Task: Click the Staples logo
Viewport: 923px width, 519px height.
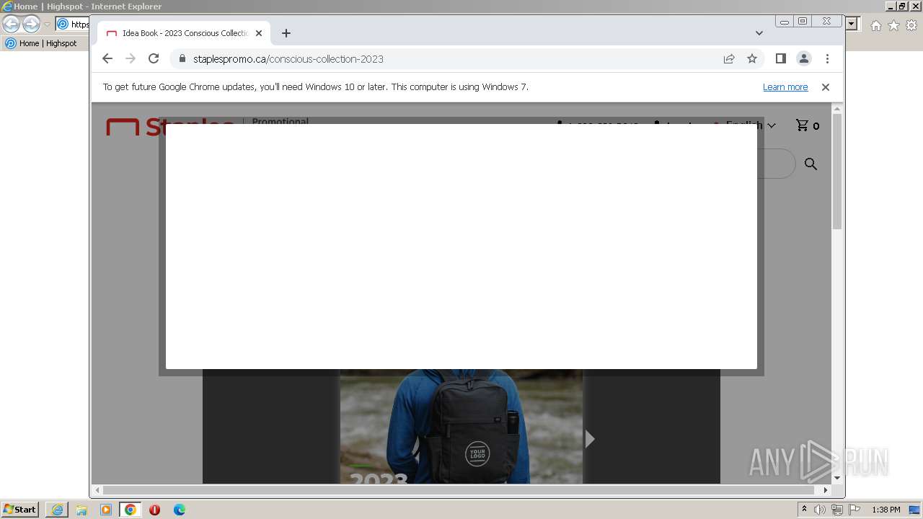Action: tap(170, 127)
